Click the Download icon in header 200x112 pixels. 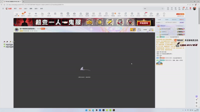click(175, 8)
